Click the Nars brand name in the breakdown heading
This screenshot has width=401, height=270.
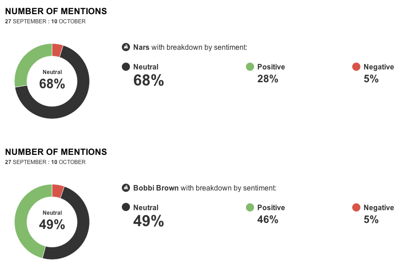pyautogui.click(x=141, y=47)
